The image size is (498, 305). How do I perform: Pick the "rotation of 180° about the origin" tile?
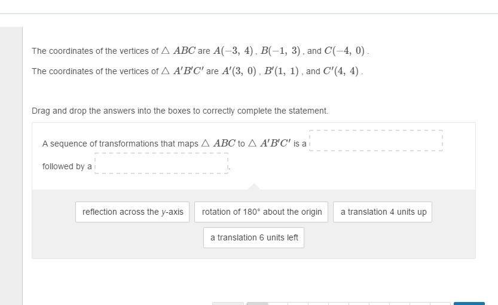point(261,212)
